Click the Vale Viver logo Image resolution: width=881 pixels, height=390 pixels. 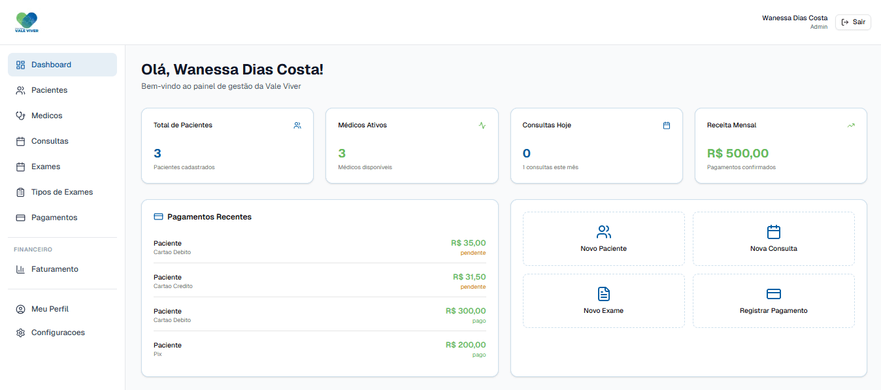[27, 22]
